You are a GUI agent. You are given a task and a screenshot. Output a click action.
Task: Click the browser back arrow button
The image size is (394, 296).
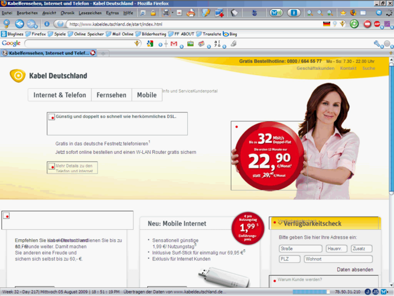(19, 24)
